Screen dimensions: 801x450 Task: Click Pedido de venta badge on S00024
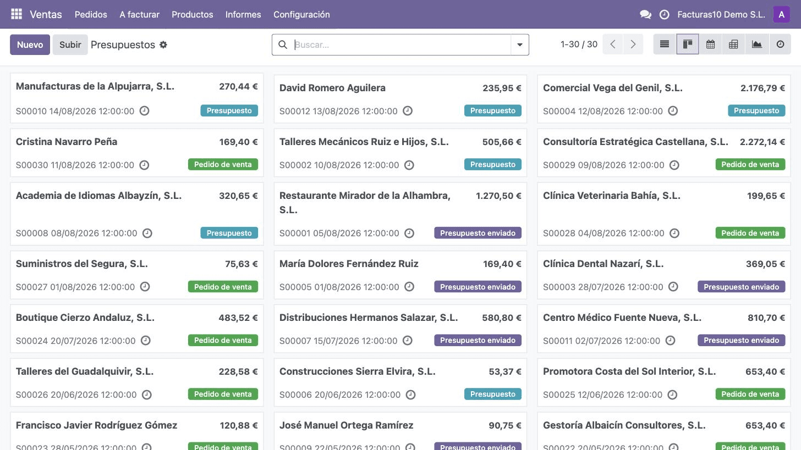click(x=223, y=341)
